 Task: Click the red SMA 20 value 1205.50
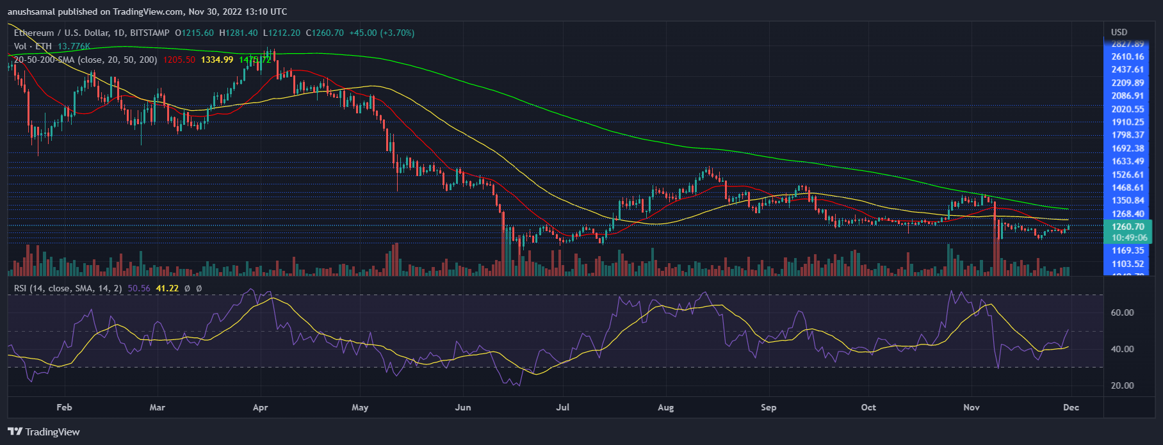click(x=179, y=60)
